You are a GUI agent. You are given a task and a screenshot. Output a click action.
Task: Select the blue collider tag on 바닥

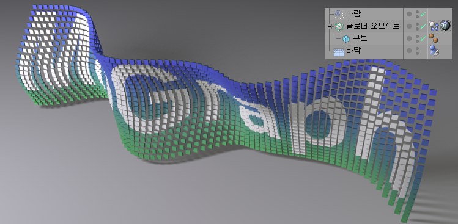[434, 50]
